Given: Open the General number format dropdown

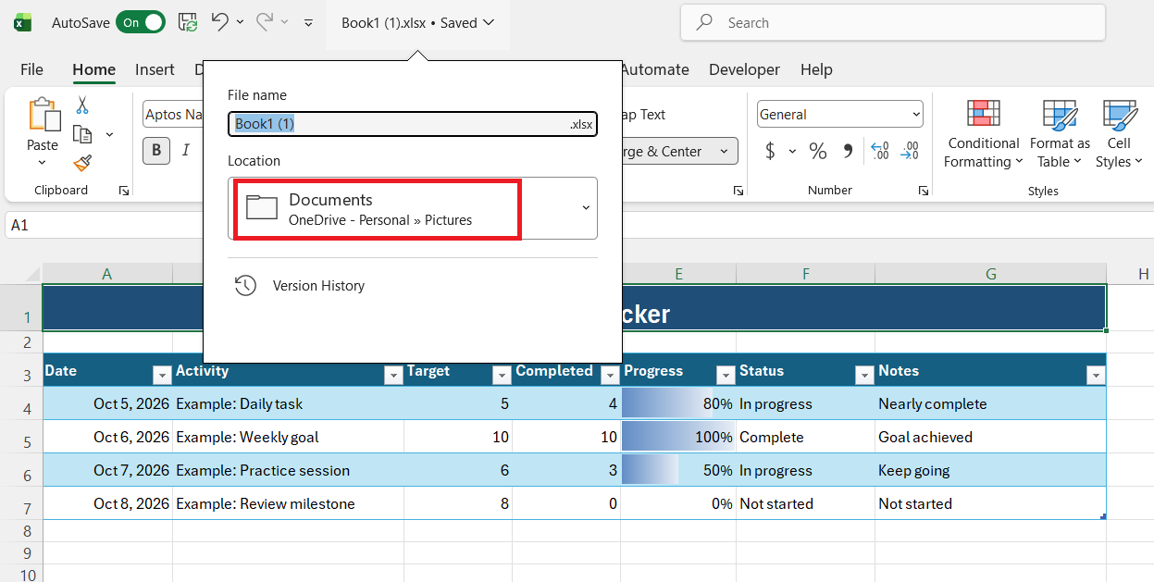Looking at the screenshot, I should 840,115.
